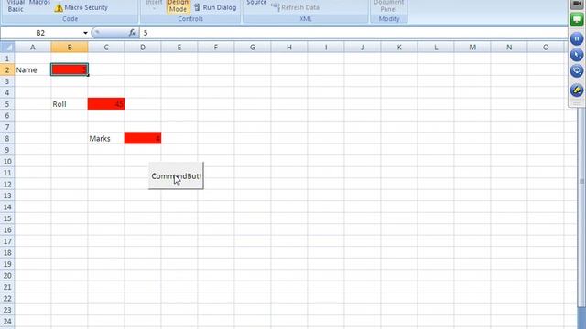Select row 3 header
Image resolution: width=586 pixels, height=329 pixels.
(7, 81)
